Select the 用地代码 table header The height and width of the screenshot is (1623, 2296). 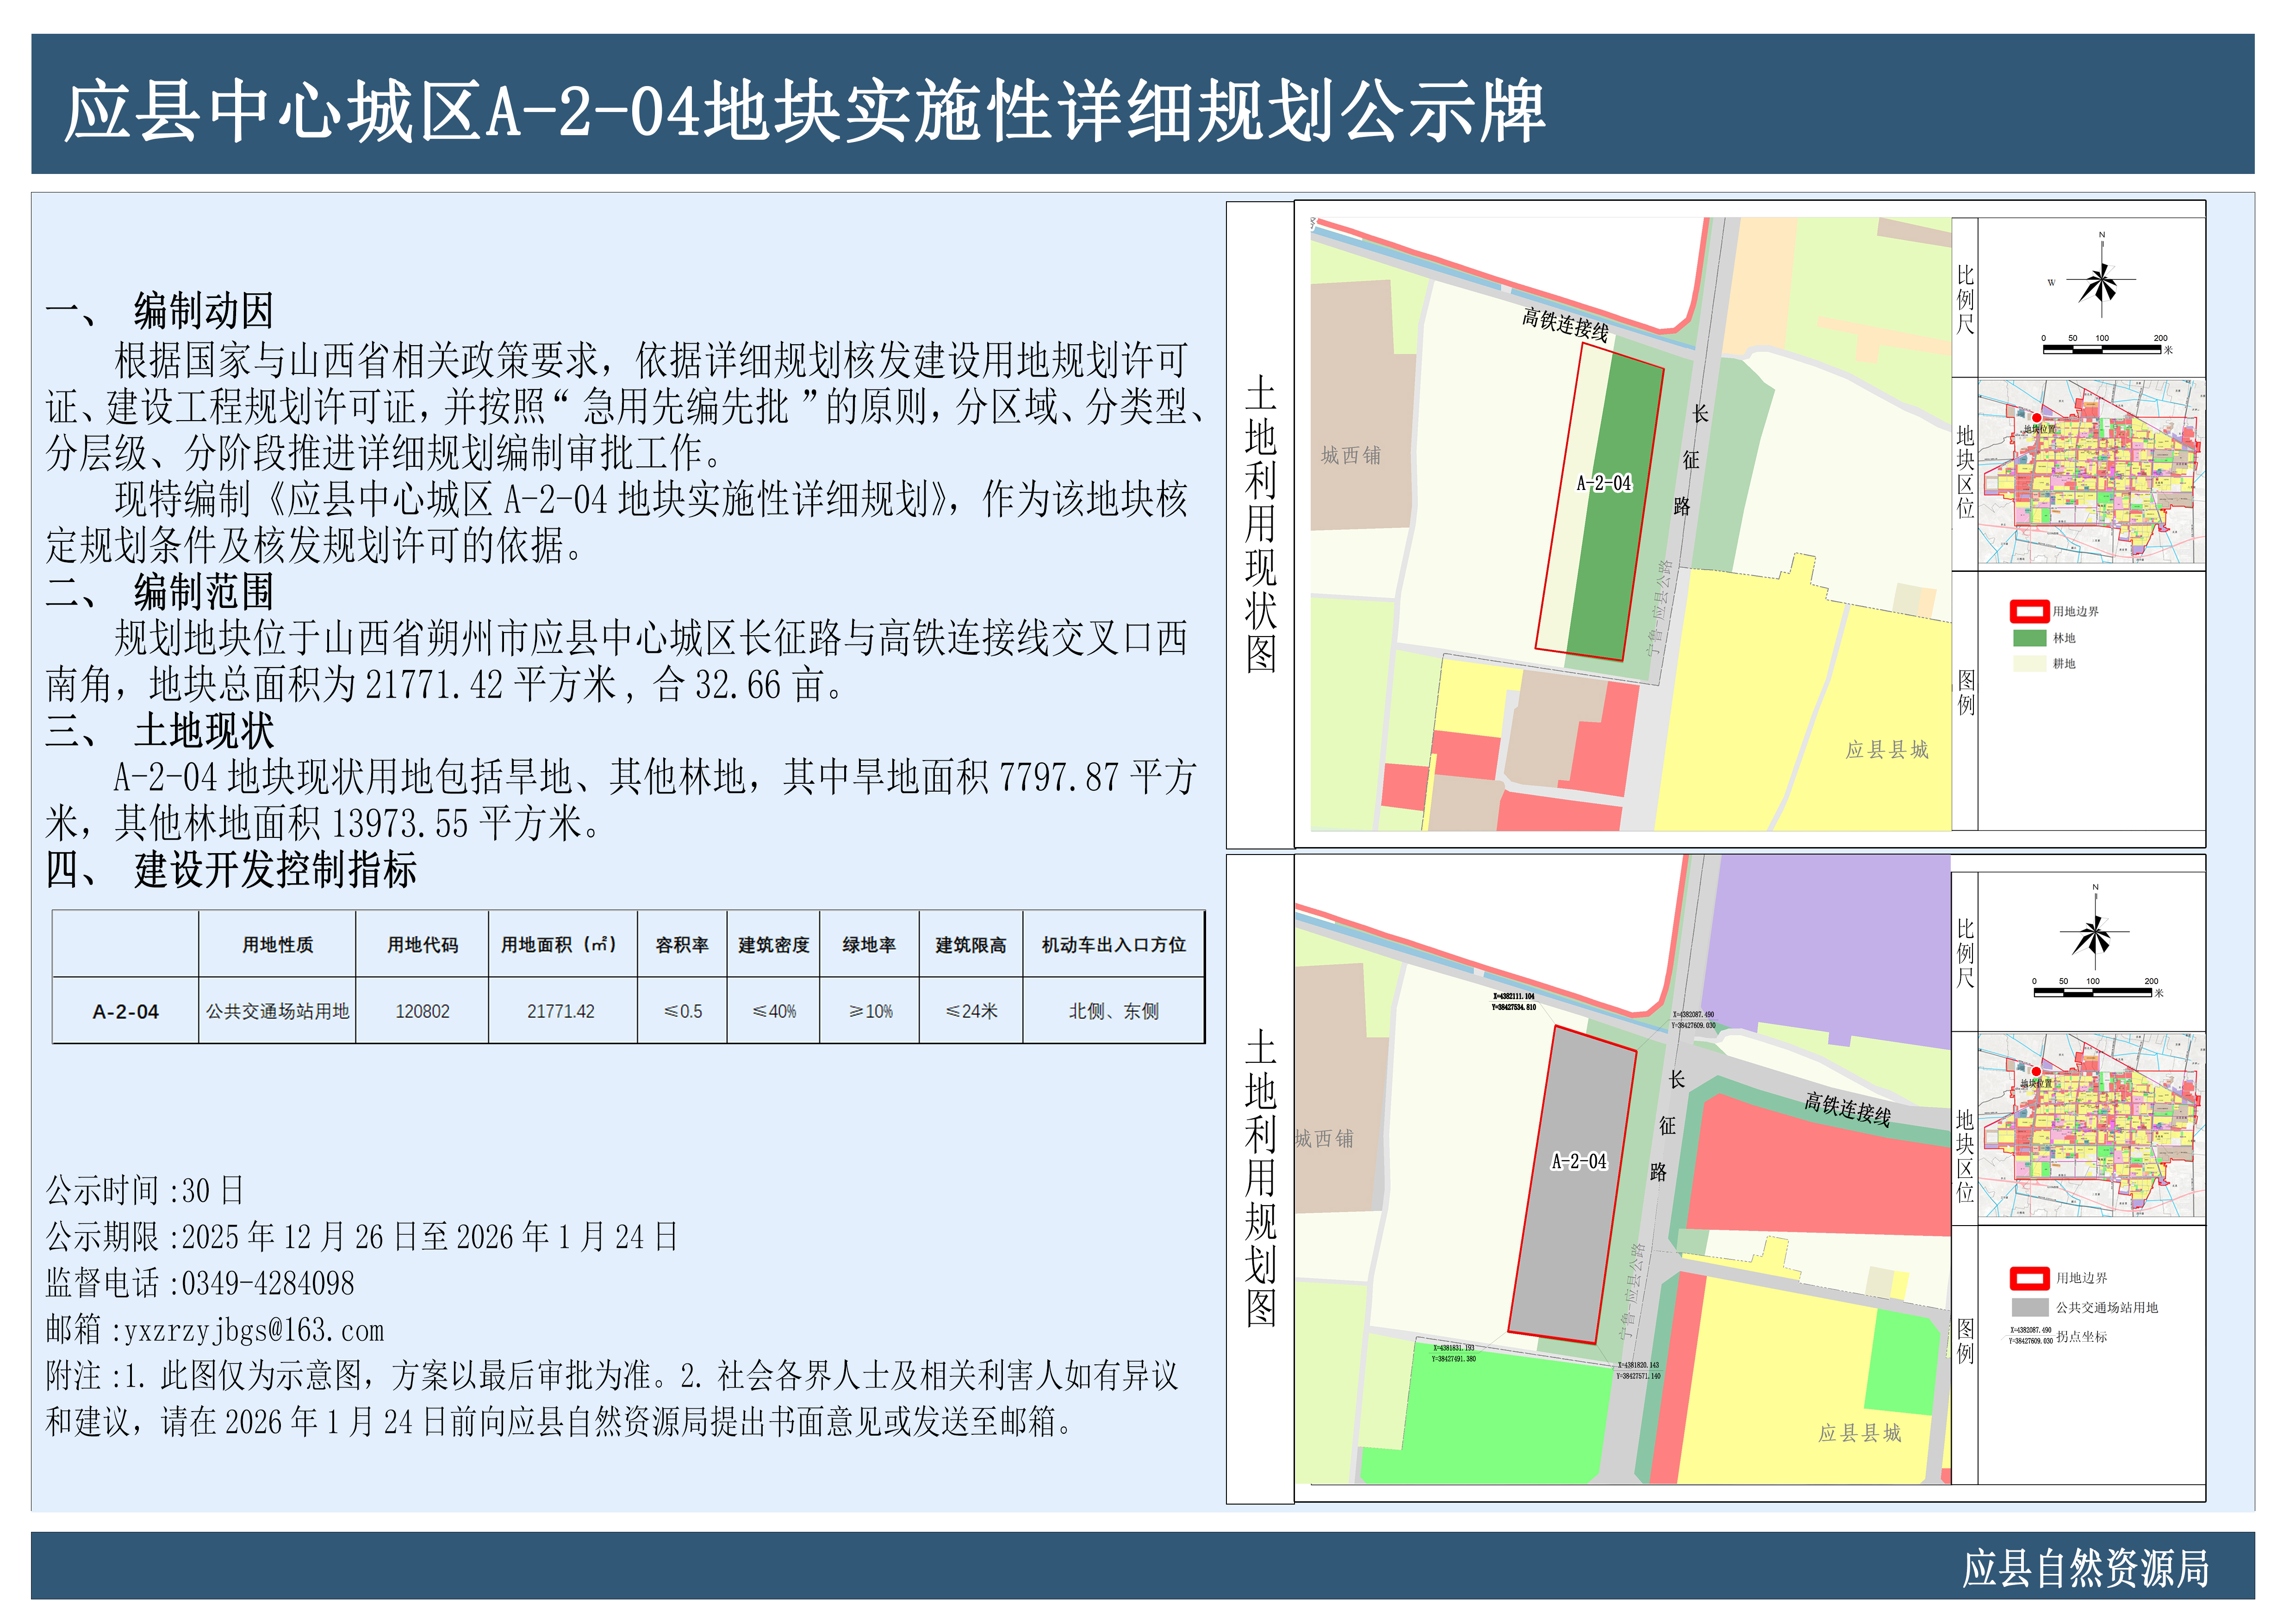click(x=422, y=944)
